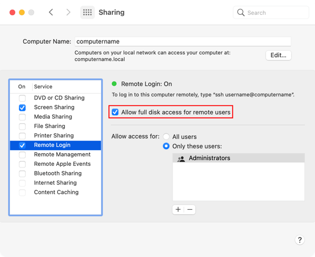Select Remote Management service row
Image resolution: width=315 pixels, height=257 pixels.
coord(55,155)
